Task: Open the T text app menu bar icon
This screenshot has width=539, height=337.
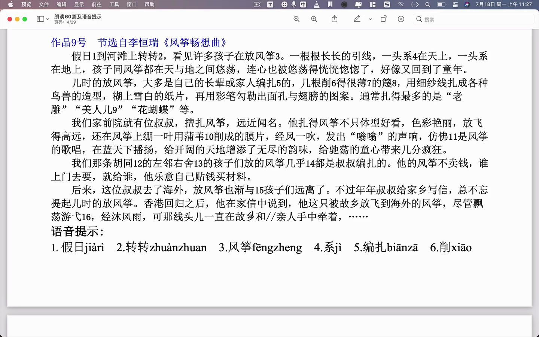Action: coord(270,4)
